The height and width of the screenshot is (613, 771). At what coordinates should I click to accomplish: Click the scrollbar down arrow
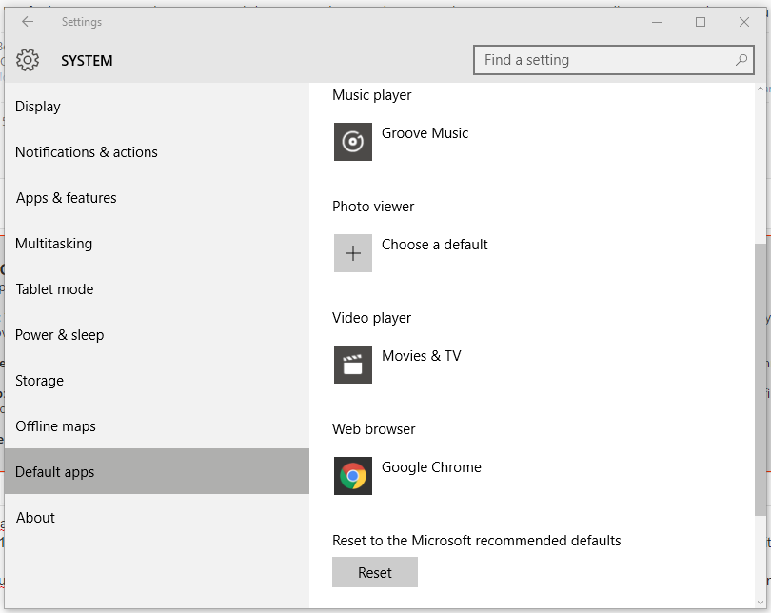pos(761,603)
